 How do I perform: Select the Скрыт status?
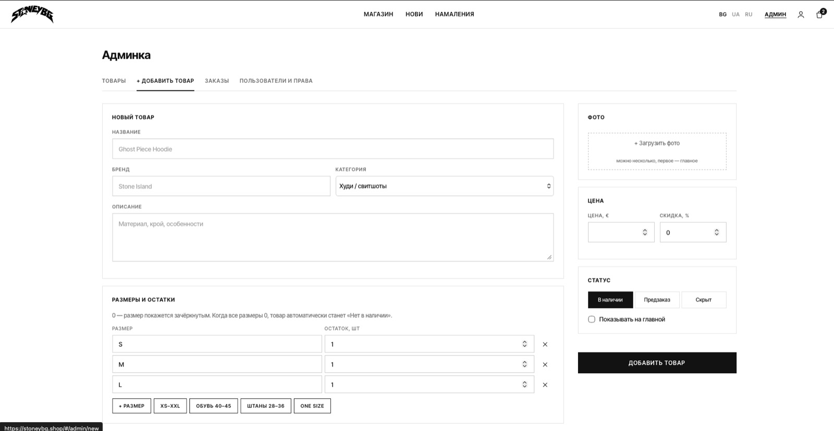[x=704, y=300]
